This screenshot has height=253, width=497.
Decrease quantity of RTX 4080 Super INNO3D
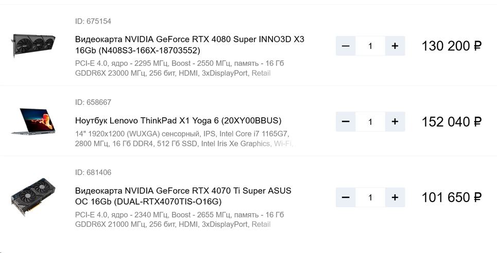coord(346,46)
